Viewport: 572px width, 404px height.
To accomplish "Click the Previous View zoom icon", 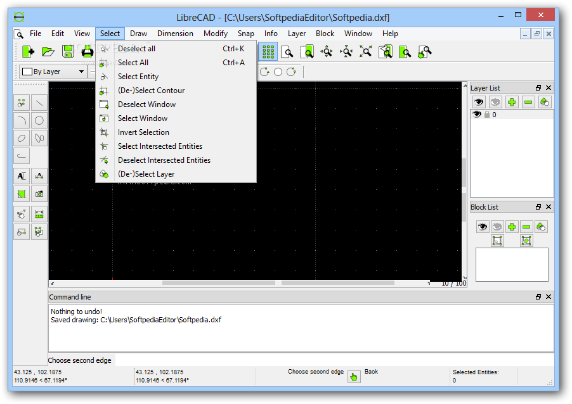I will click(x=386, y=52).
